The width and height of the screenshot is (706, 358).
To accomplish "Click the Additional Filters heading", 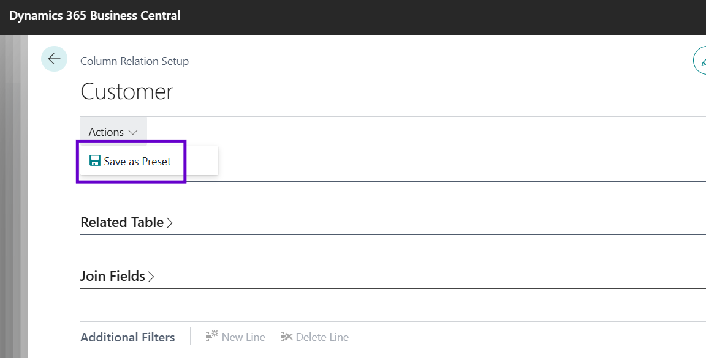I will click(x=127, y=337).
